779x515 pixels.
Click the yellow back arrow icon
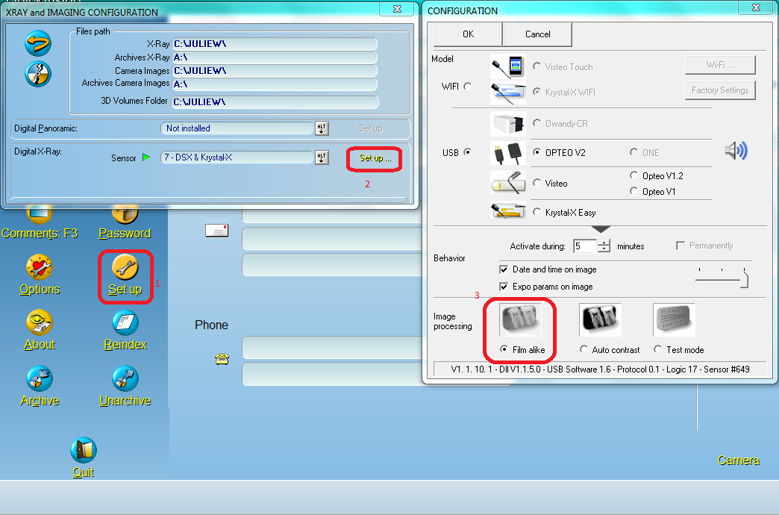pyautogui.click(x=38, y=44)
